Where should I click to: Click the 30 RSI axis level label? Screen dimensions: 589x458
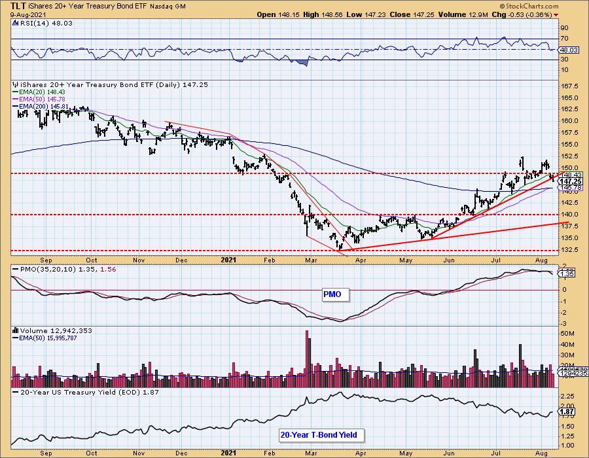tap(565, 60)
